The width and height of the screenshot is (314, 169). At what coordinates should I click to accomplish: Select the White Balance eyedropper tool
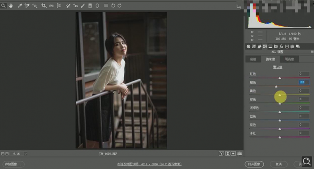coord(20,6)
